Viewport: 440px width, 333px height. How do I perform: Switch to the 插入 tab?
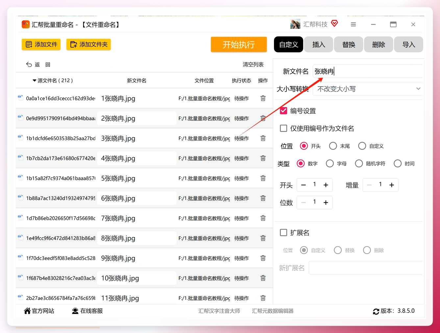pyautogui.click(x=319, y=44)
